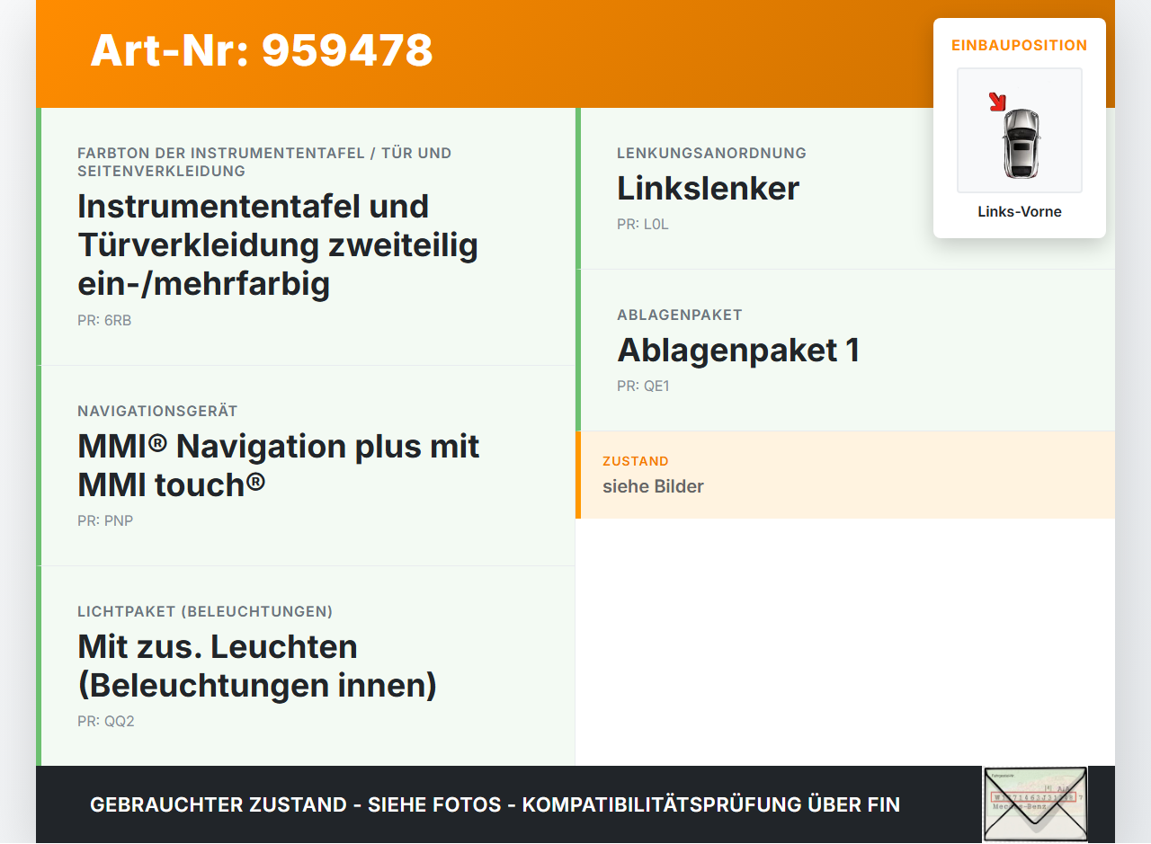Open the vehicle document thumbnail at bottom right

tap(1034, 803)
